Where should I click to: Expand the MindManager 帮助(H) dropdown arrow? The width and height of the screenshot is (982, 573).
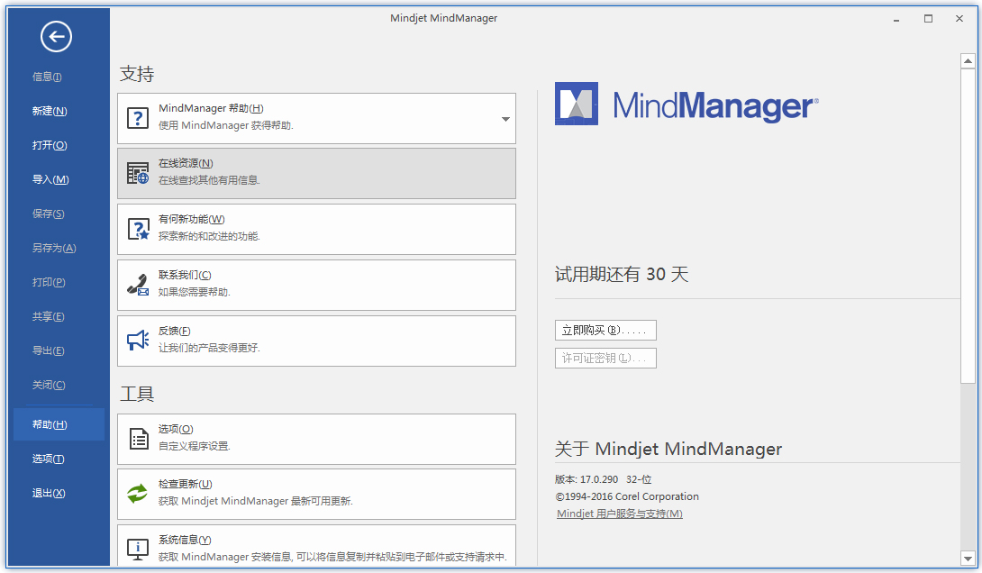tap(505, 119)
